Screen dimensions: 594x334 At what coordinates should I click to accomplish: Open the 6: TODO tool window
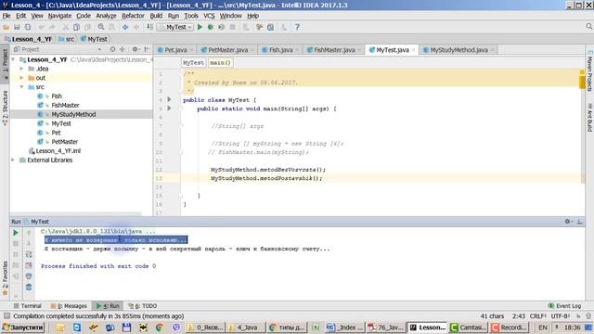click(143, 305)
